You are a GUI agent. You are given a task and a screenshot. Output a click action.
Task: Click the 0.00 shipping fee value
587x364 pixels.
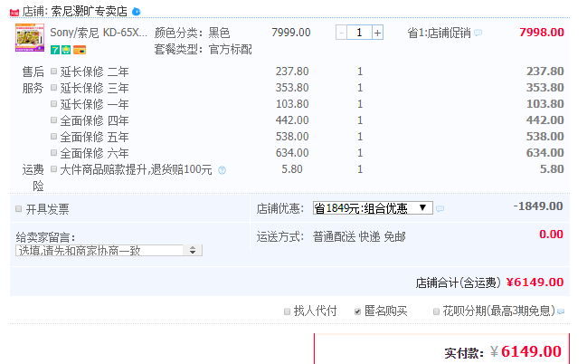[551, 235]
